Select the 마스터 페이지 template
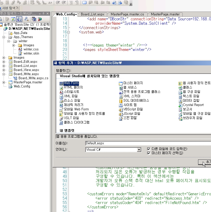 pos(133,83)
